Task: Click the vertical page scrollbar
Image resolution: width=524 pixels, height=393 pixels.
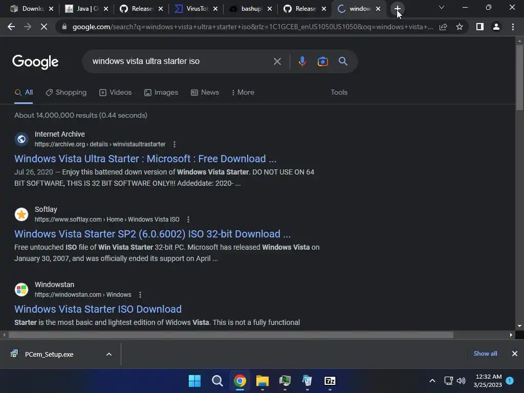Action: 519,77
